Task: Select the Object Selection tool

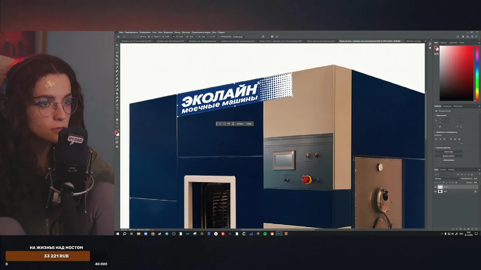Action: click(117, 56)
